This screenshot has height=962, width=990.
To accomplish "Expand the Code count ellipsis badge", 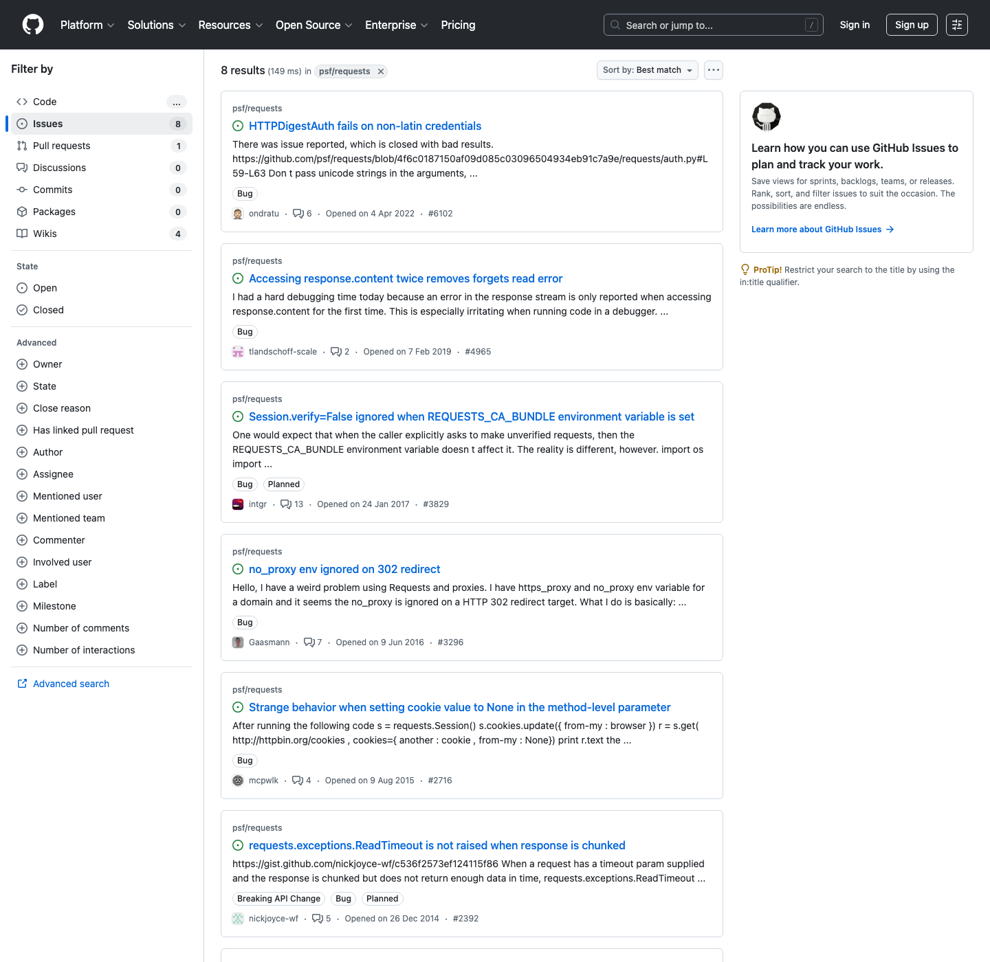I will point(177,102).
